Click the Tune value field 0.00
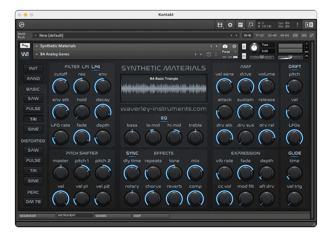Image resolution: width=331 pixels, height=237 pixels. [x=268, y=51]
